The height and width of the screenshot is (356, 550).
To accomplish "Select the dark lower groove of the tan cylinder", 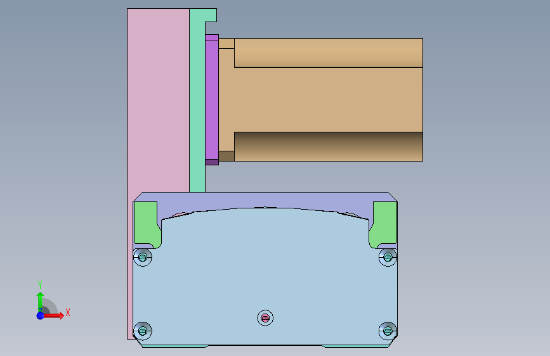I will click(x=329, y=146).
